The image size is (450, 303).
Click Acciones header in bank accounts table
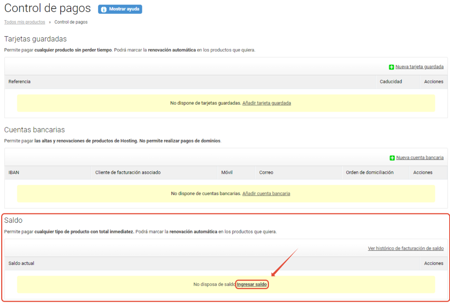[423, 172]
